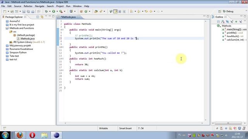Toggle Hide Local Types in Outline
Image resolution: width=248 pixels, height=139 pixels.
tap(241, 22)
